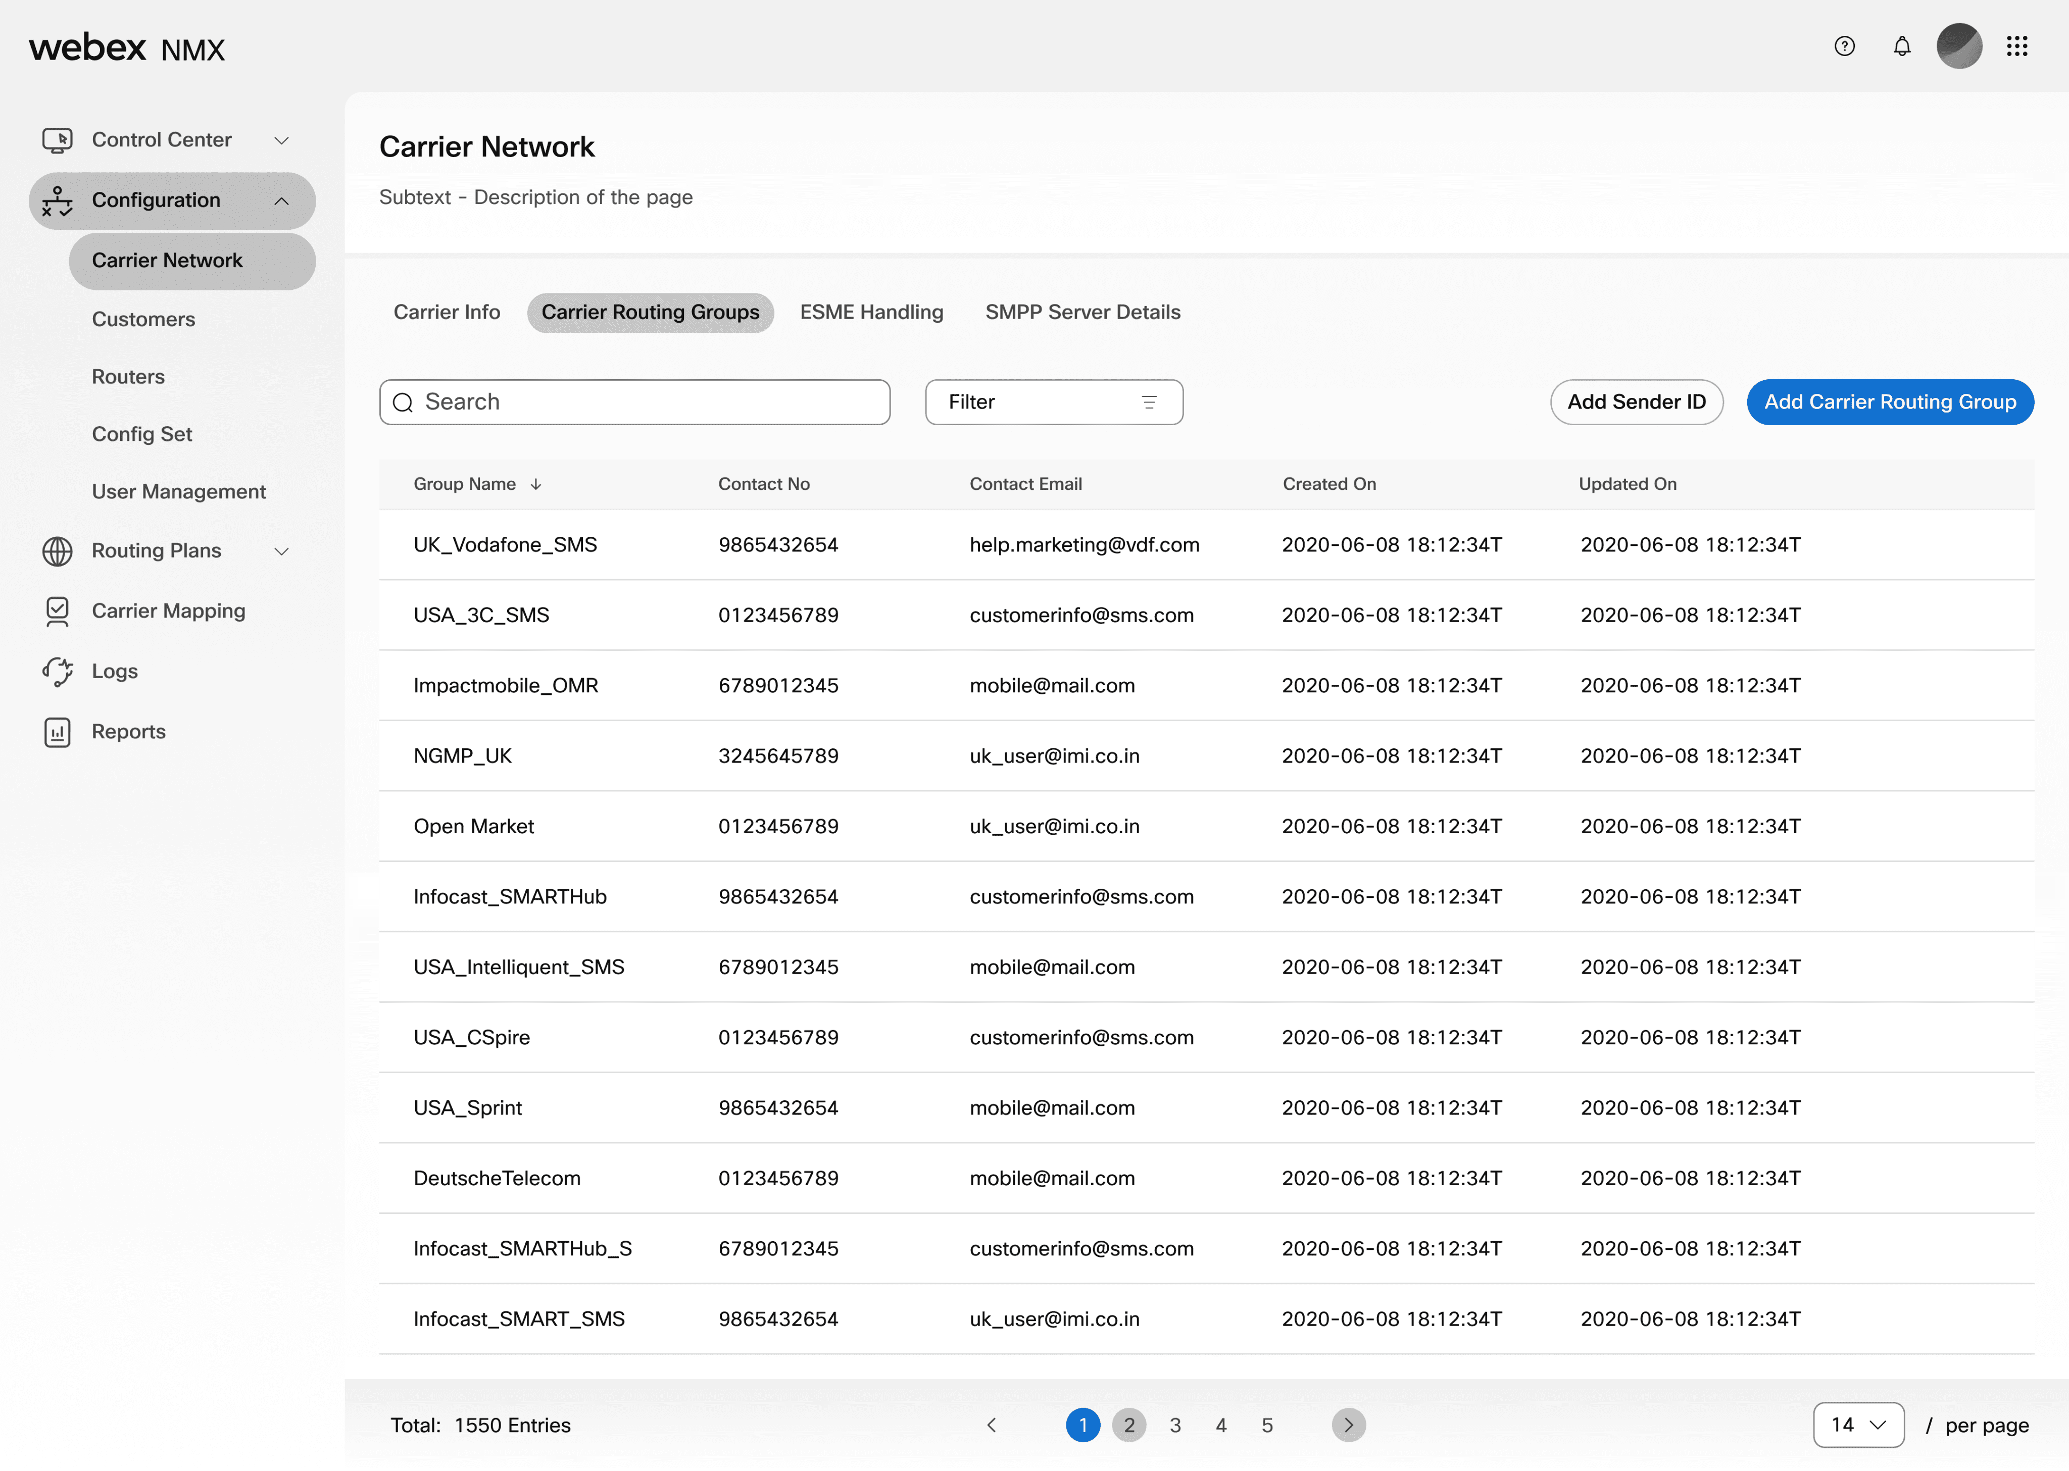2069x1471 pixels.
Task: Click NGMP_UK contact number 3245645789
Action: pos(778,756)
